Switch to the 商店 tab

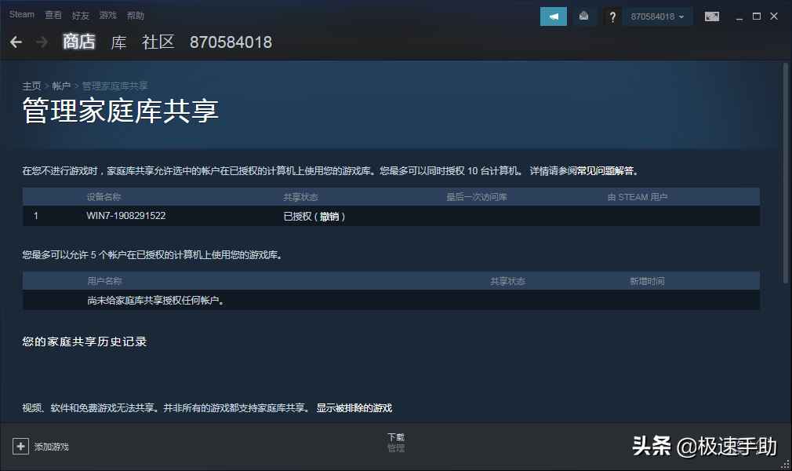click(x=78, y=42)
